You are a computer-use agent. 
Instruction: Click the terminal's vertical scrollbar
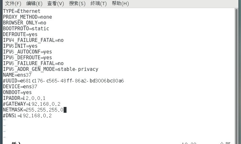(x=237, y=64)
